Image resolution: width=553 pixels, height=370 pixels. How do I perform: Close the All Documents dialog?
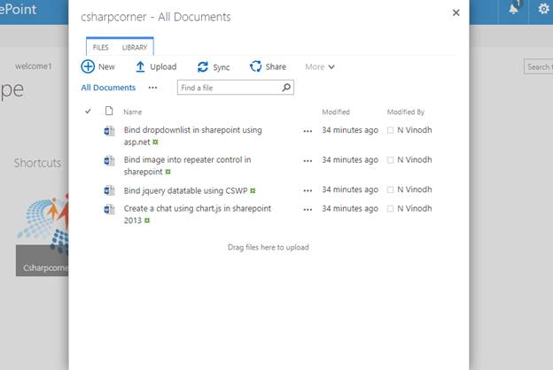pyautogui.click(x=456, y=12)
